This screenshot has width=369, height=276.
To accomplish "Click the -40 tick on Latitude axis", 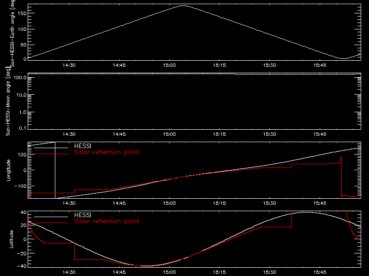I will (x=22, y=266).
